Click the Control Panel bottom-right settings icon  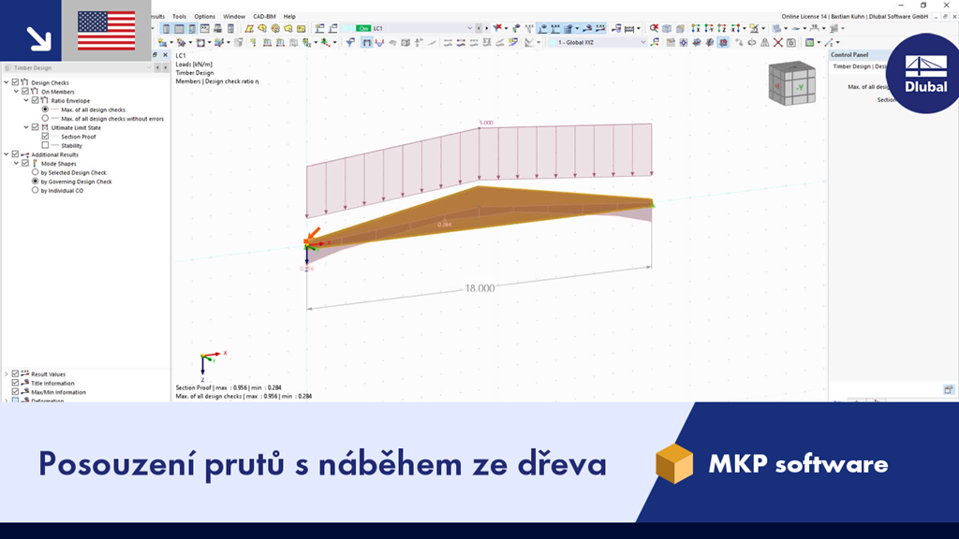point(948,389)
